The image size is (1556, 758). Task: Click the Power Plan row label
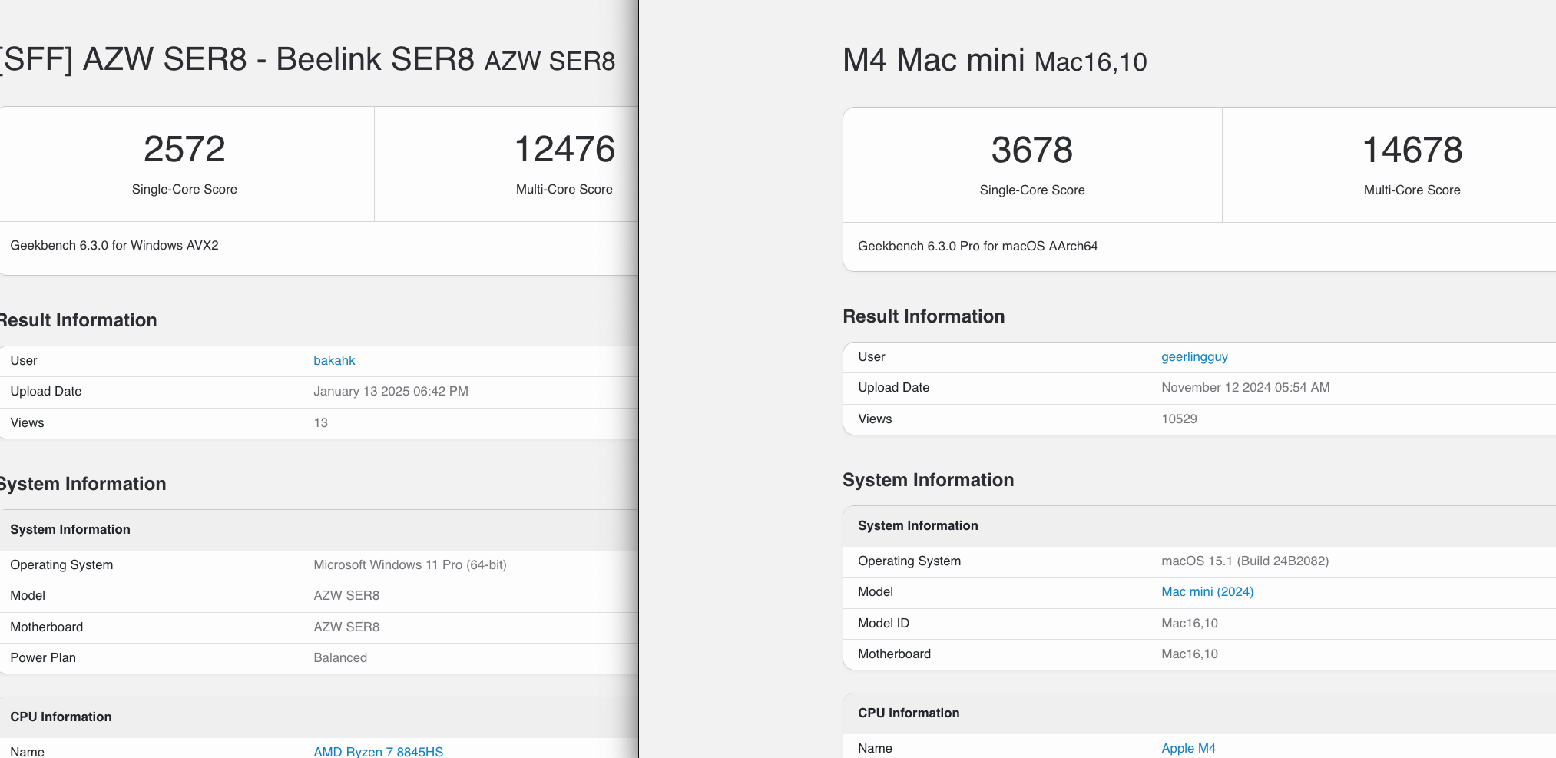[43, 657]
